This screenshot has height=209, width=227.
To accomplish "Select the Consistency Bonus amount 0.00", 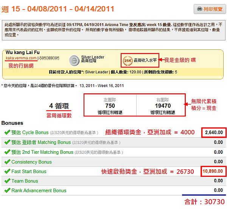I will (218, 162).
